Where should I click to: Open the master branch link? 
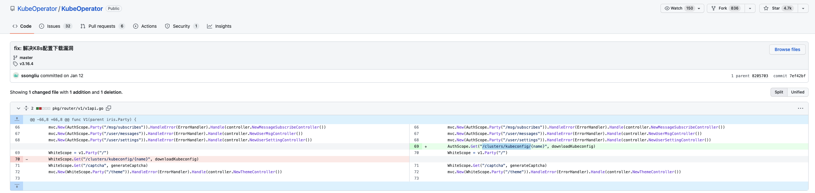click(x=26, y=58)
